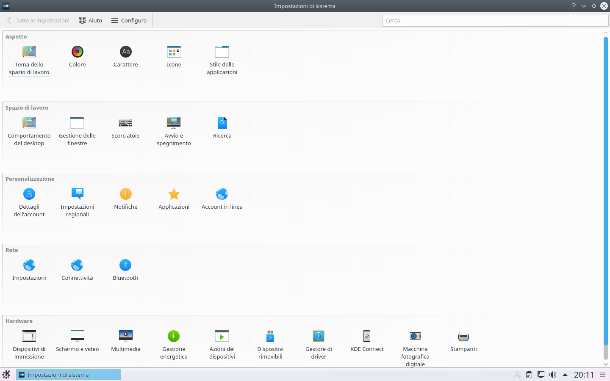Open Schermo e video display settings

[x=78, y=337]
